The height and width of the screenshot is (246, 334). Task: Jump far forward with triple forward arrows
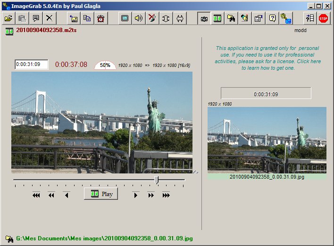tap(166, 195)
